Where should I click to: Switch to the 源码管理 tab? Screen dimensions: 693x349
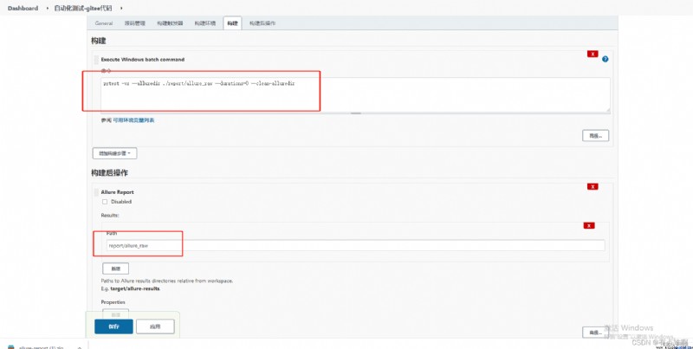pos(134,23)
